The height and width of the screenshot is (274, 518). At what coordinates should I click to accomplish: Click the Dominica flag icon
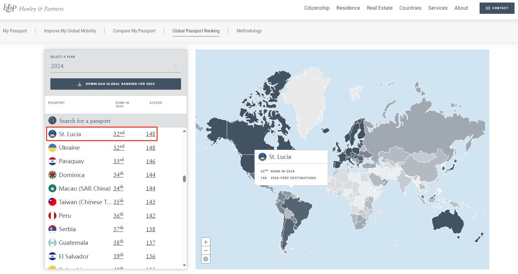(x=52, y=175)
